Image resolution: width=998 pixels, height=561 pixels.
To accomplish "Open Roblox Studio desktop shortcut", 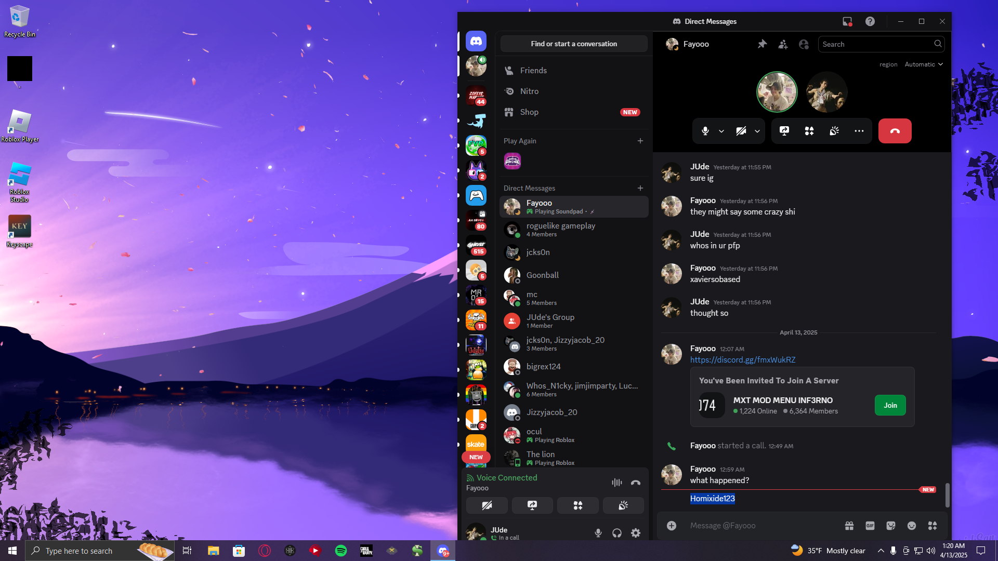I will 19,182.
